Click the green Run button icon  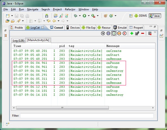click(x=84, y=16)
